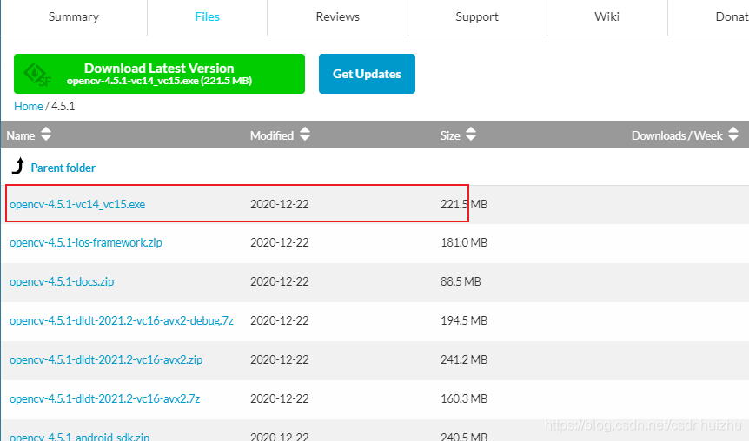The height and width of the screenshot is (441, 749).
Task: Click the 181.0 MB size cell
Action: [464, 242]
